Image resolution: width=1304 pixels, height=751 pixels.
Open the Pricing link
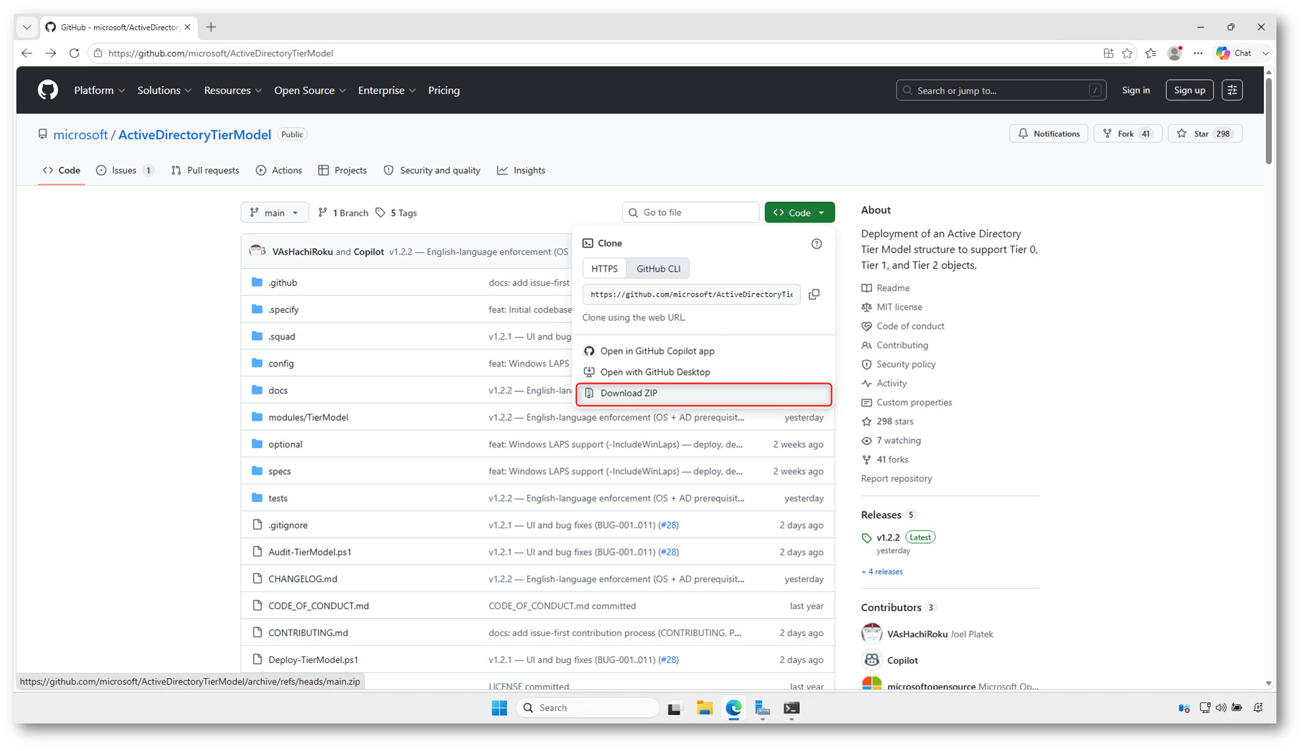coord(444,91)
